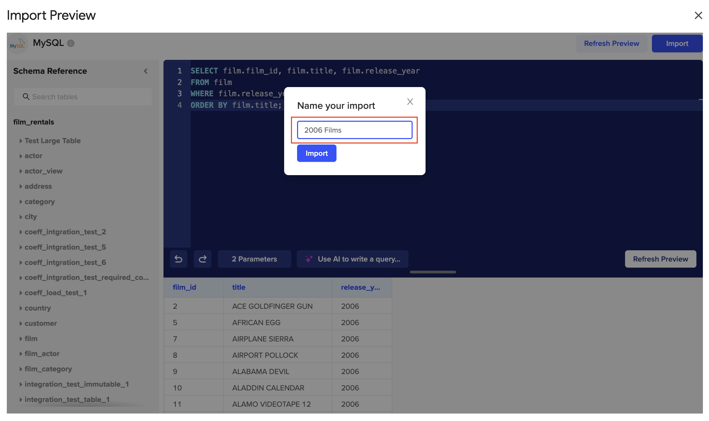
Task: Click the title column header
Action: 239,287
